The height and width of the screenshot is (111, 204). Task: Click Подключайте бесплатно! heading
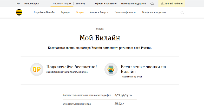coord(71,67)
